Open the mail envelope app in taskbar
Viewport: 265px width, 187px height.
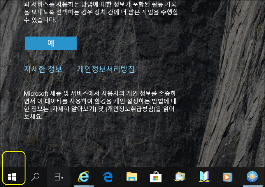[180, 177]
